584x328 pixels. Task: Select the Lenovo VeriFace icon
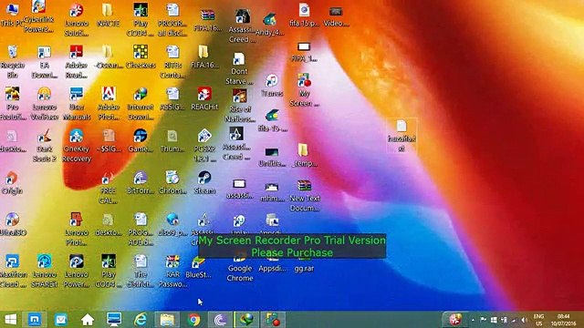45,104
